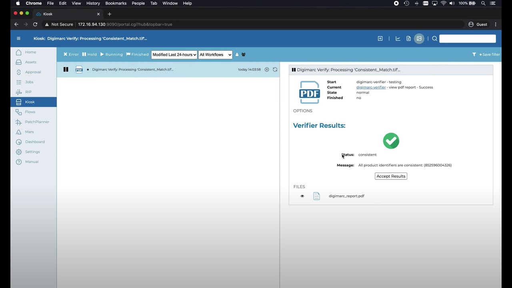512x288 pixels.
Task: Select the Digimarc Verify job row text
Action: [132, 70]
